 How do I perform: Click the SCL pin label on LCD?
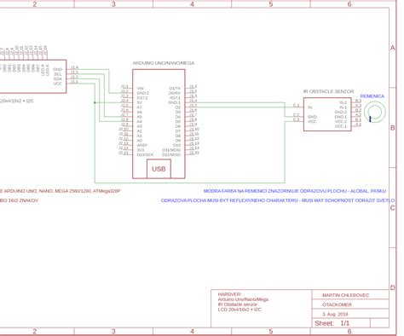[x=58, y=74]
